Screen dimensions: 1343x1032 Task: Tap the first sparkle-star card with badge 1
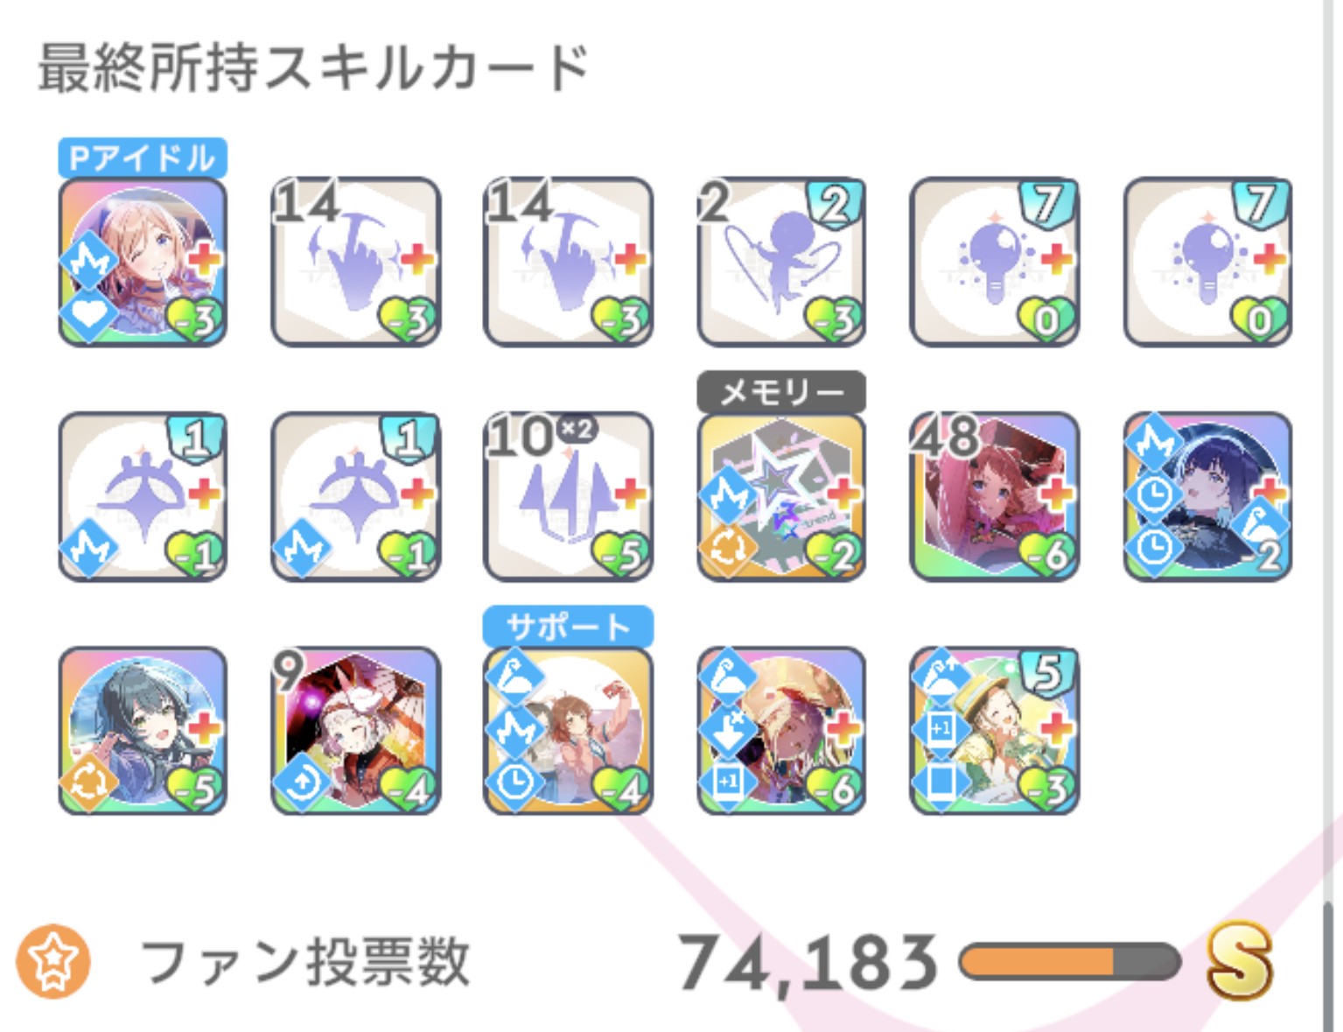coord(143,496)
